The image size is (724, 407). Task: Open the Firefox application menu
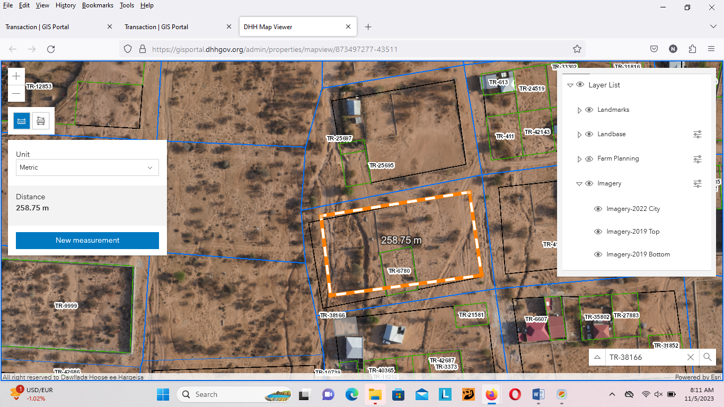[x=711, y=49]
